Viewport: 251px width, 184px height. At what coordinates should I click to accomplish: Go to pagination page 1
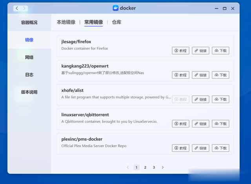(x=136, y=168)
